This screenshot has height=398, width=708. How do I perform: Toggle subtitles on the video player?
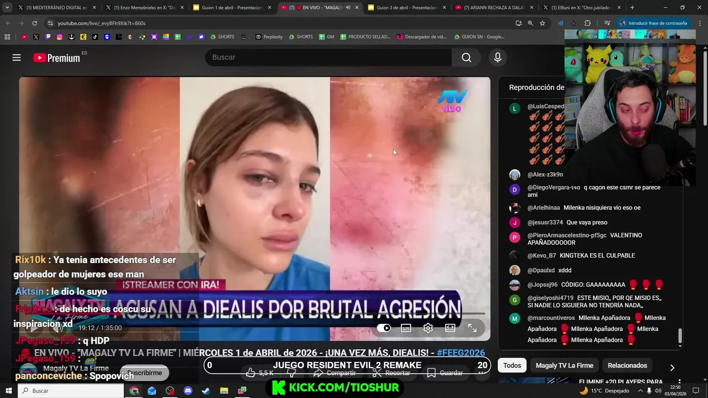click(x=406, y=328)
